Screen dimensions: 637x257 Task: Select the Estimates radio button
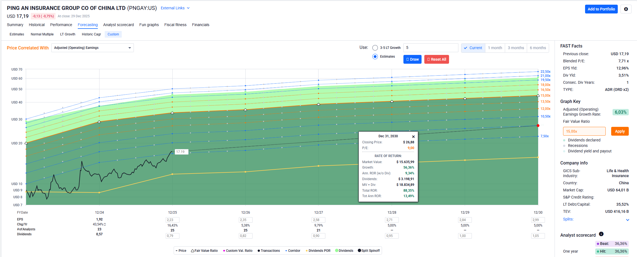[375, 57]
